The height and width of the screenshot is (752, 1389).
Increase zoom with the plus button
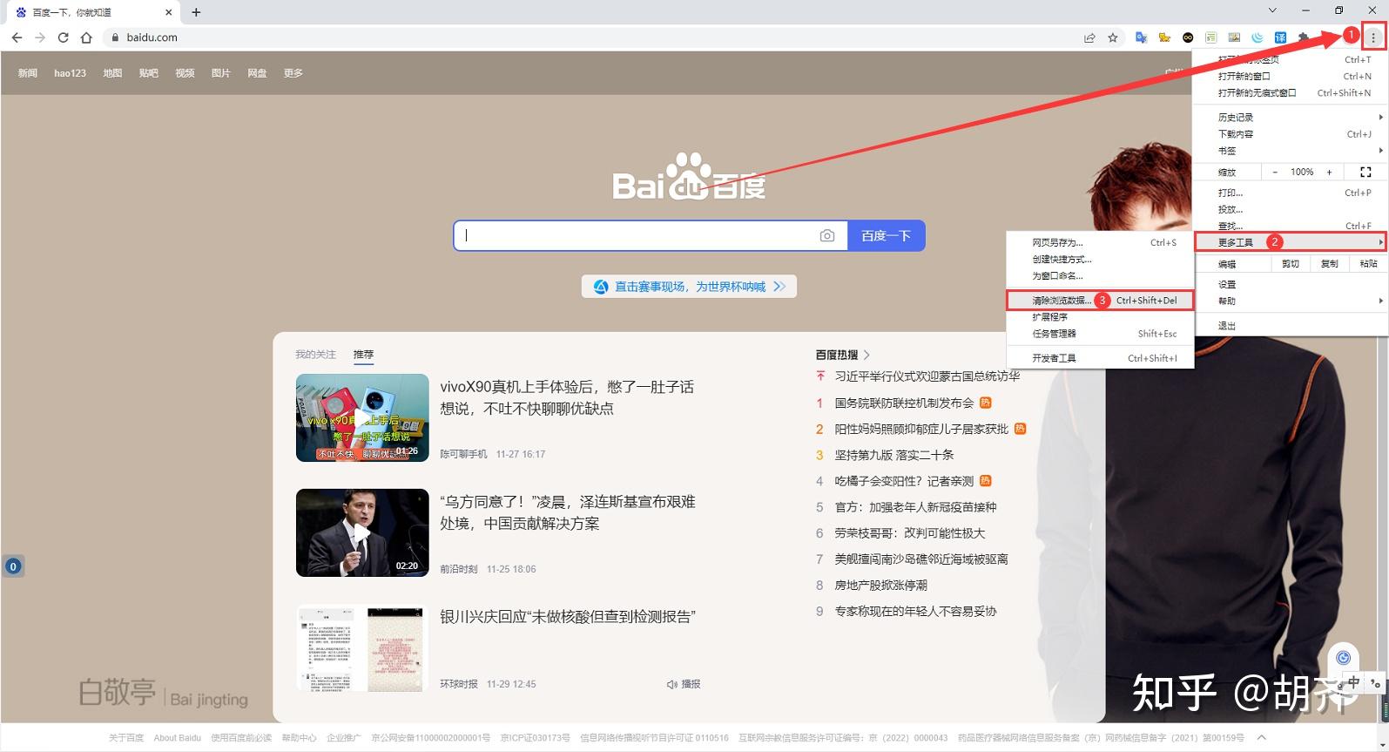click(1330, 172)
